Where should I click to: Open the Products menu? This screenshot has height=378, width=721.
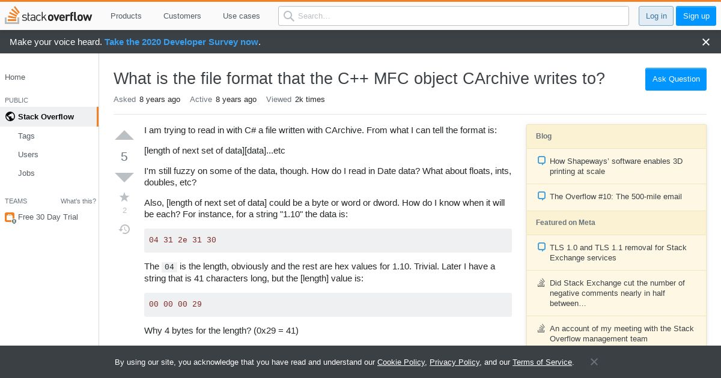126,16
